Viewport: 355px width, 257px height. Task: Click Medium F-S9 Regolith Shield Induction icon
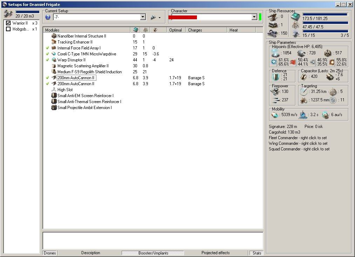tap(54, 72)
